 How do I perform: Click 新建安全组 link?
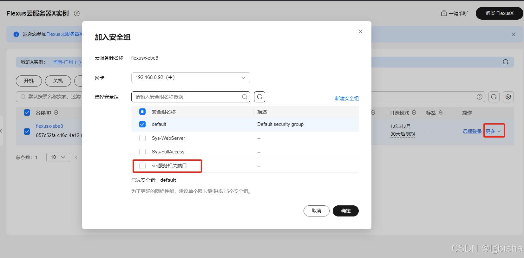coord(347,98)
